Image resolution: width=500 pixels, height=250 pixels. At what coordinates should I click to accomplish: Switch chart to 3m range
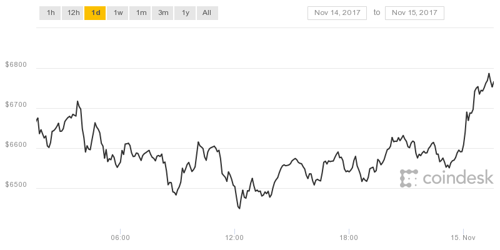pyautogui.click(x=163, y=13)
